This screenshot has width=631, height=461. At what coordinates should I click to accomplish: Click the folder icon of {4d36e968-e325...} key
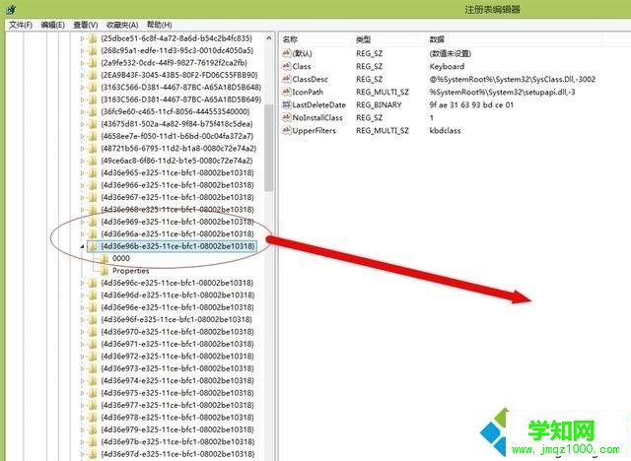[x=93, y=210]
